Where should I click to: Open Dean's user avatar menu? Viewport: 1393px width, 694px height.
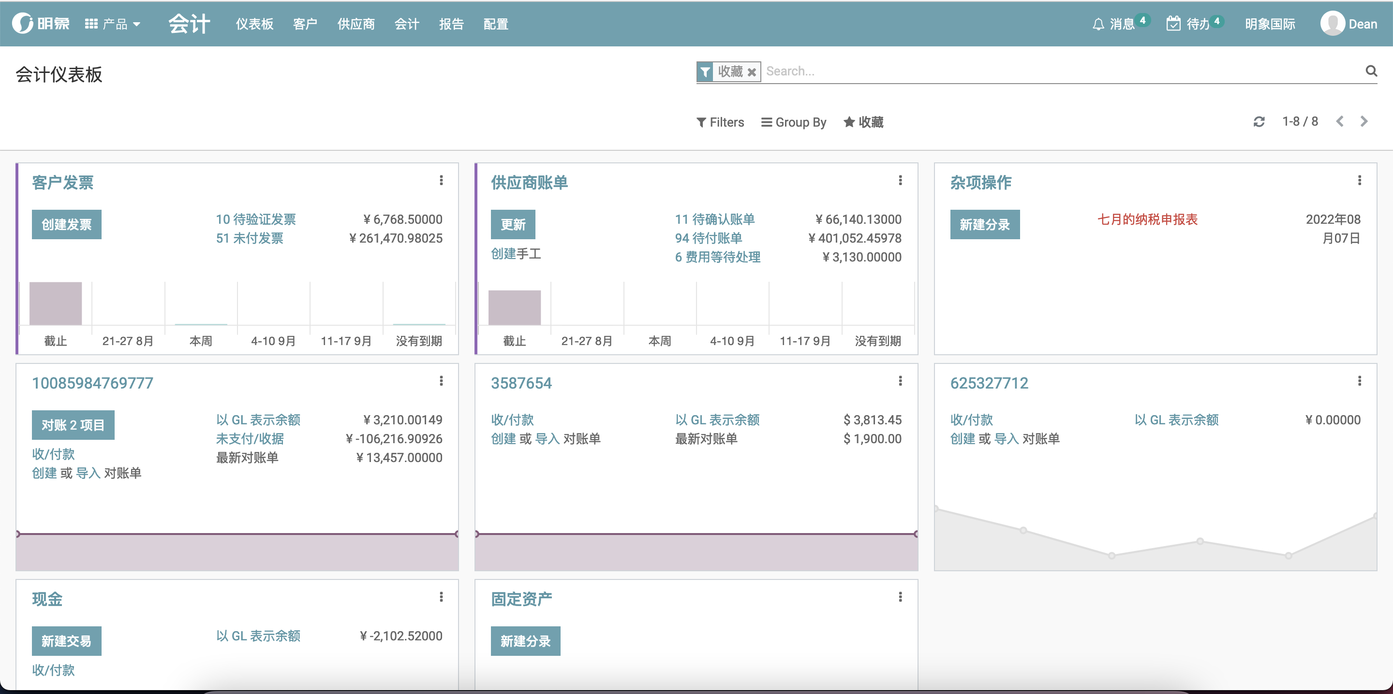point(1333,23)
